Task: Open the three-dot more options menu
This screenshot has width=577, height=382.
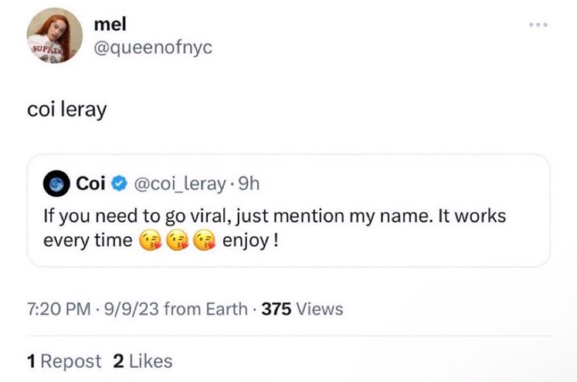Action: click(539, 24)
